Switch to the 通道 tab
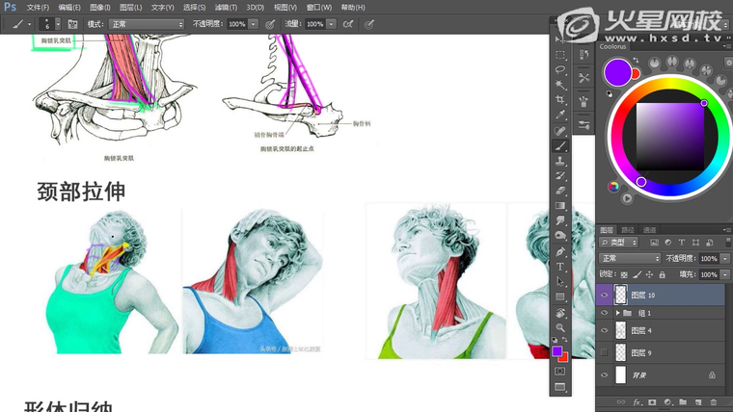733x412 pixels. [649, 230]
